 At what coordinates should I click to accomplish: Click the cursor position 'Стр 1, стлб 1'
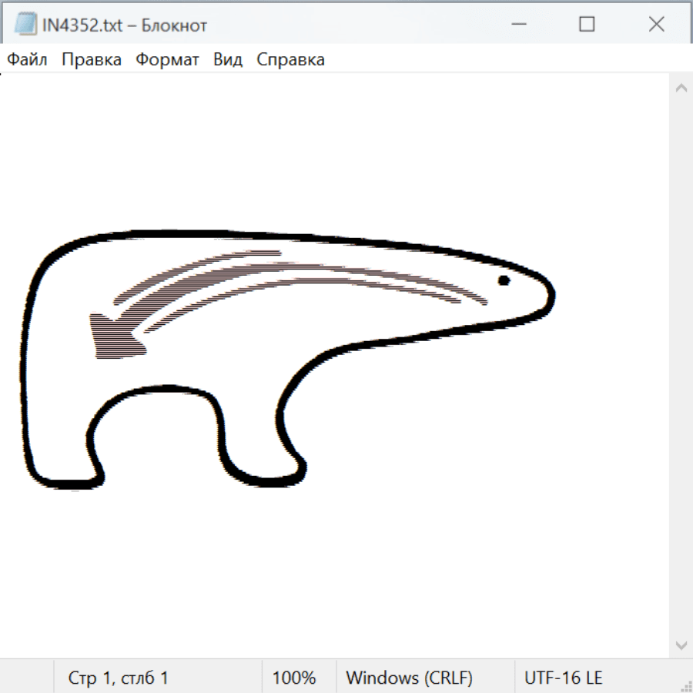[x=119, y=678]
